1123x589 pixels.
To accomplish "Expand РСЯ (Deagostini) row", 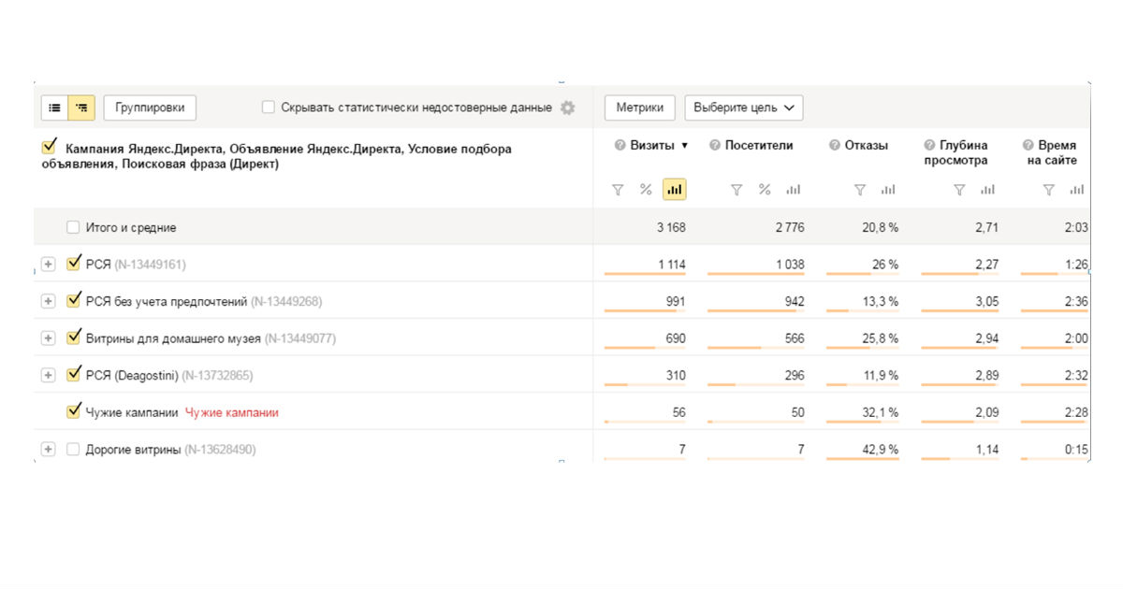I will pos(49,375).
